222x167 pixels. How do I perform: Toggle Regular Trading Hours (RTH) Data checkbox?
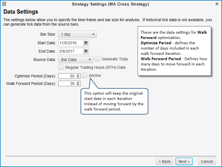61,67
